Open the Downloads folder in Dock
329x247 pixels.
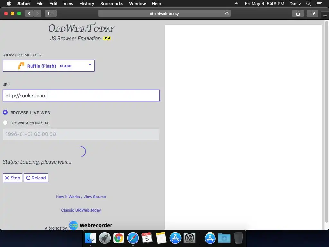(224, 238)
